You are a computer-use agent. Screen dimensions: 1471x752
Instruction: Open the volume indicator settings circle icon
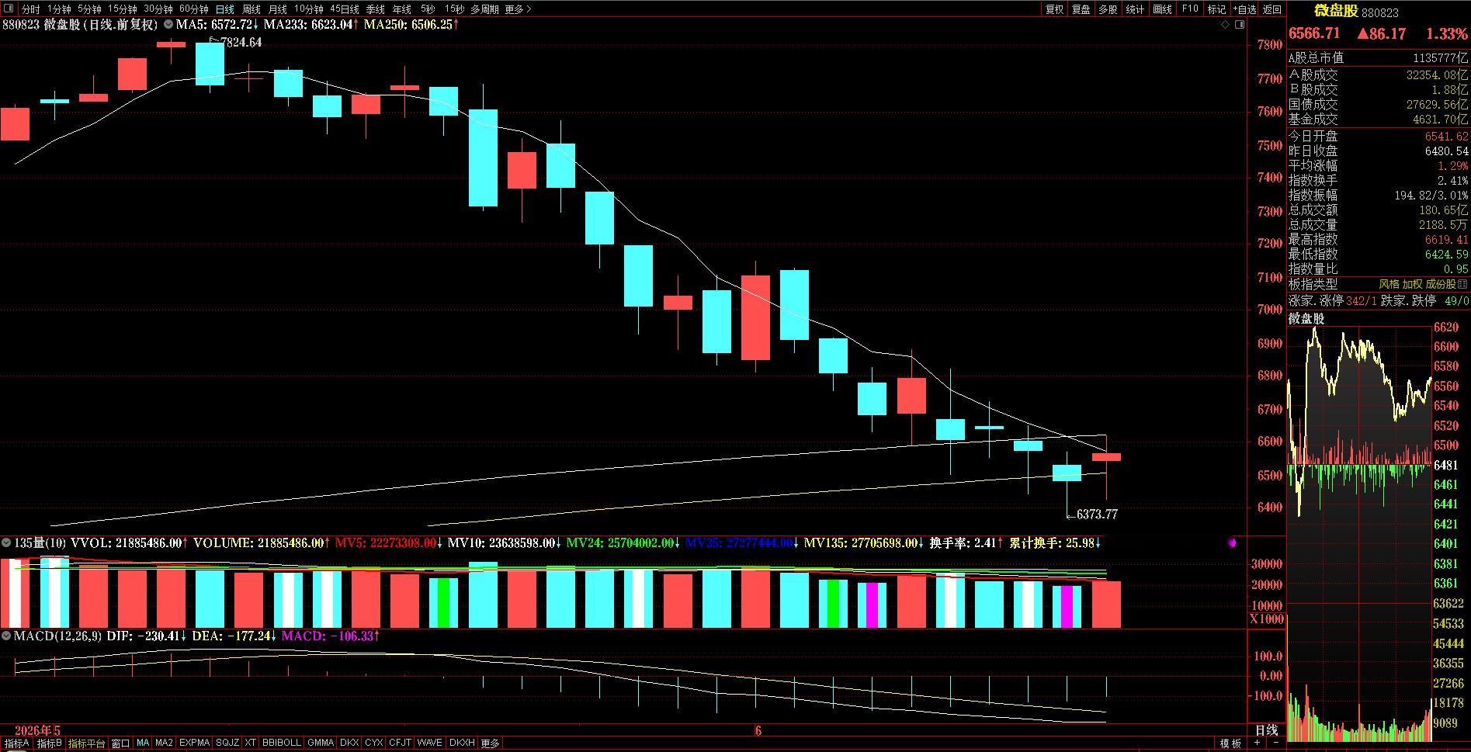click(6, 543)
